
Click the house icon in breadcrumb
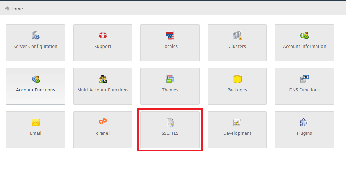pyautogui.click(x=7, y=9)
